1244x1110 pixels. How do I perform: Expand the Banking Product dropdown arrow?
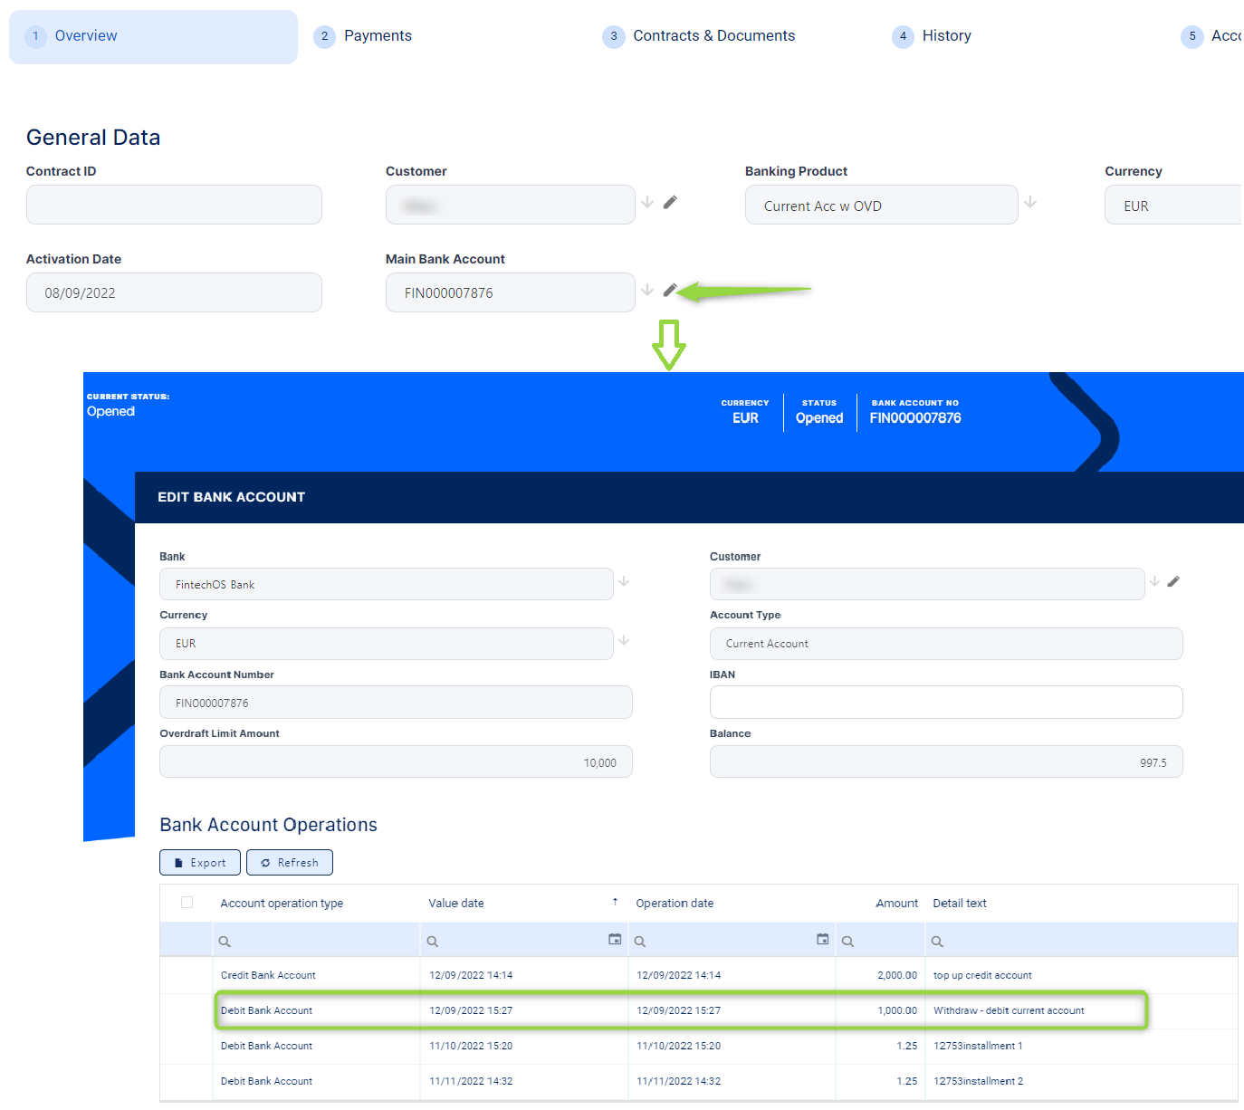pos(1030,203)
